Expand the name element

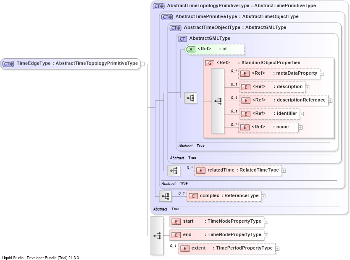point(300,127)
